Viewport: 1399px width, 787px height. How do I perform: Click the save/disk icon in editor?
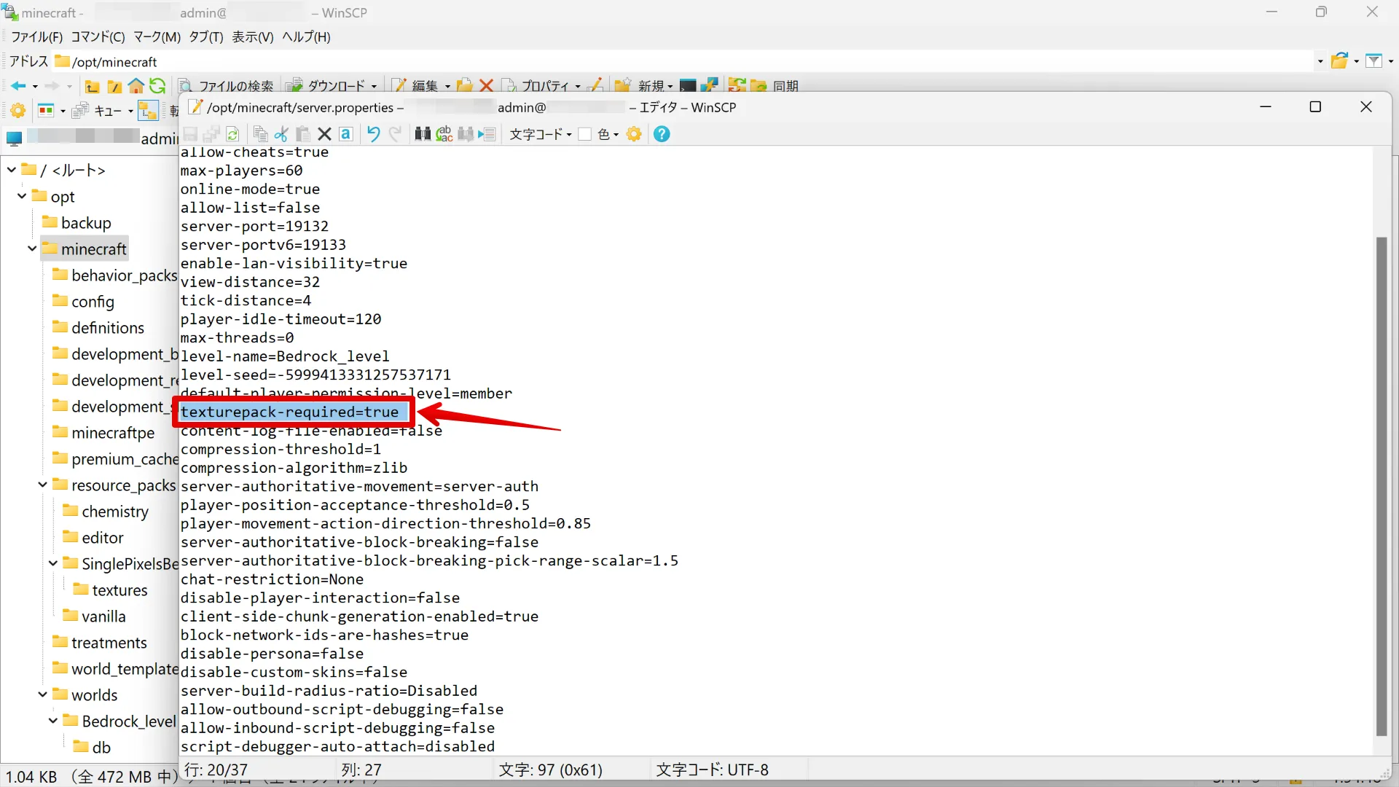click(x=190, y=133)
